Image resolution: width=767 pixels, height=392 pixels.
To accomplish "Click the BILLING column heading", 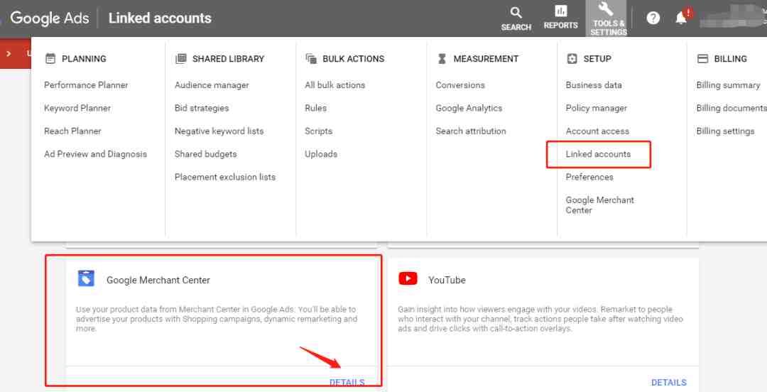I will click(x=730, y=59).
